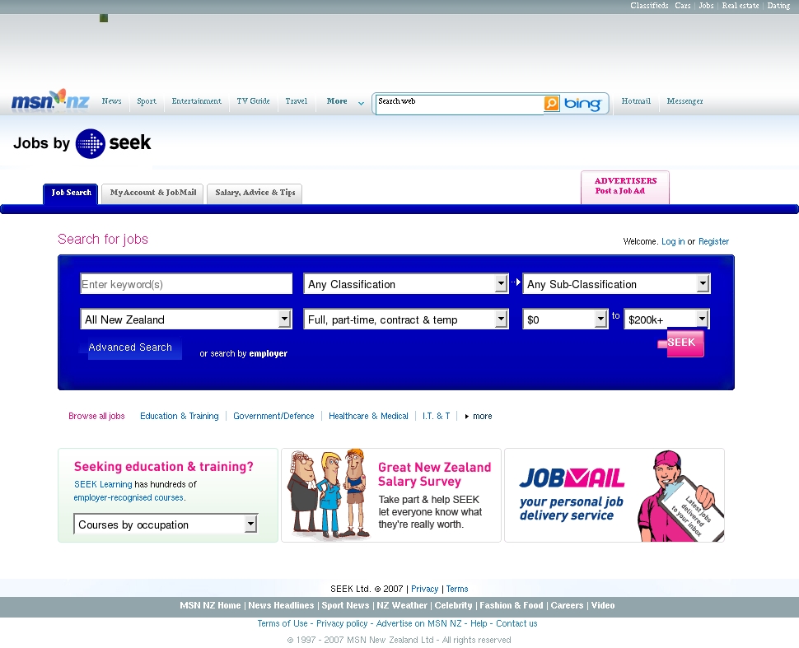Open the All New Zealand location dropdown

[186, 319]
